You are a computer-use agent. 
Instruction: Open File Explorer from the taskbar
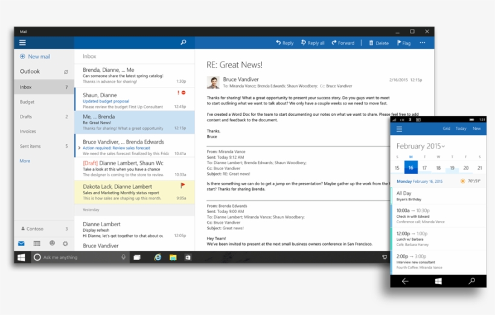173,258
